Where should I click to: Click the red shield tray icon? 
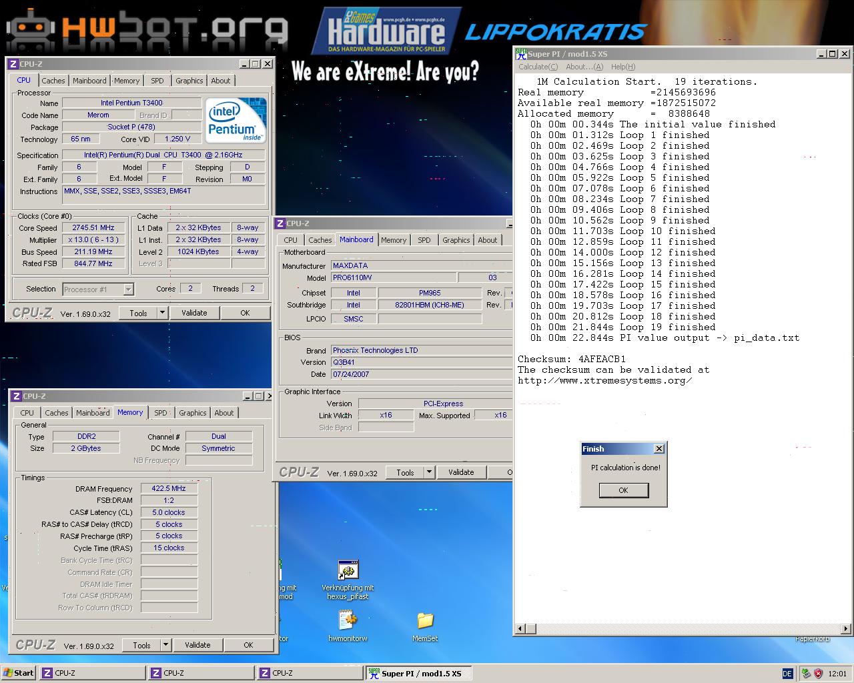pos(818,674)
